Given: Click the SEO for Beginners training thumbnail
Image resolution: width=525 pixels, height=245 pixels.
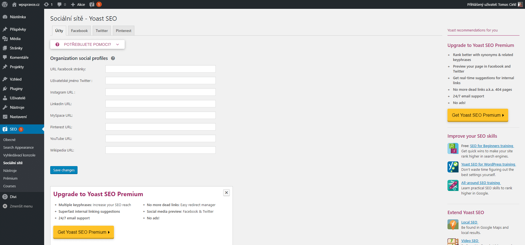Looking at the screenshot, I should coord(453,148).
